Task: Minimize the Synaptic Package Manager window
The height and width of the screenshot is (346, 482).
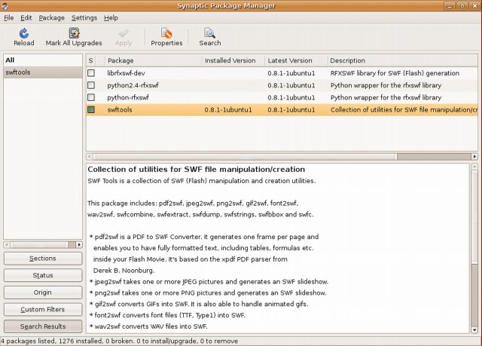Action: point(449,6)
